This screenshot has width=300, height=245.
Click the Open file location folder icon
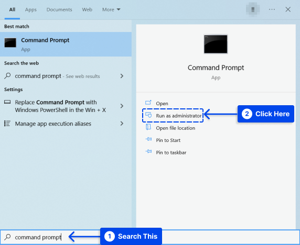pyautogui.click(x=148, y=127)
